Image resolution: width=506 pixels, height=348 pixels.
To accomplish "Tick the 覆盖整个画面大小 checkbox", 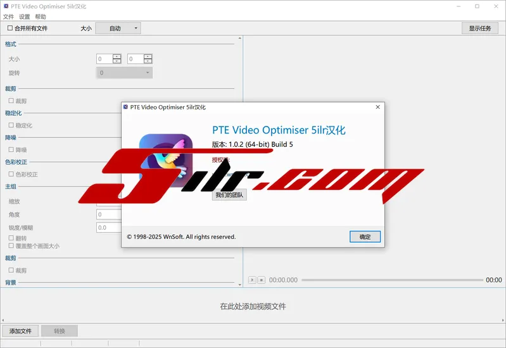I will [x=11, y=245].
